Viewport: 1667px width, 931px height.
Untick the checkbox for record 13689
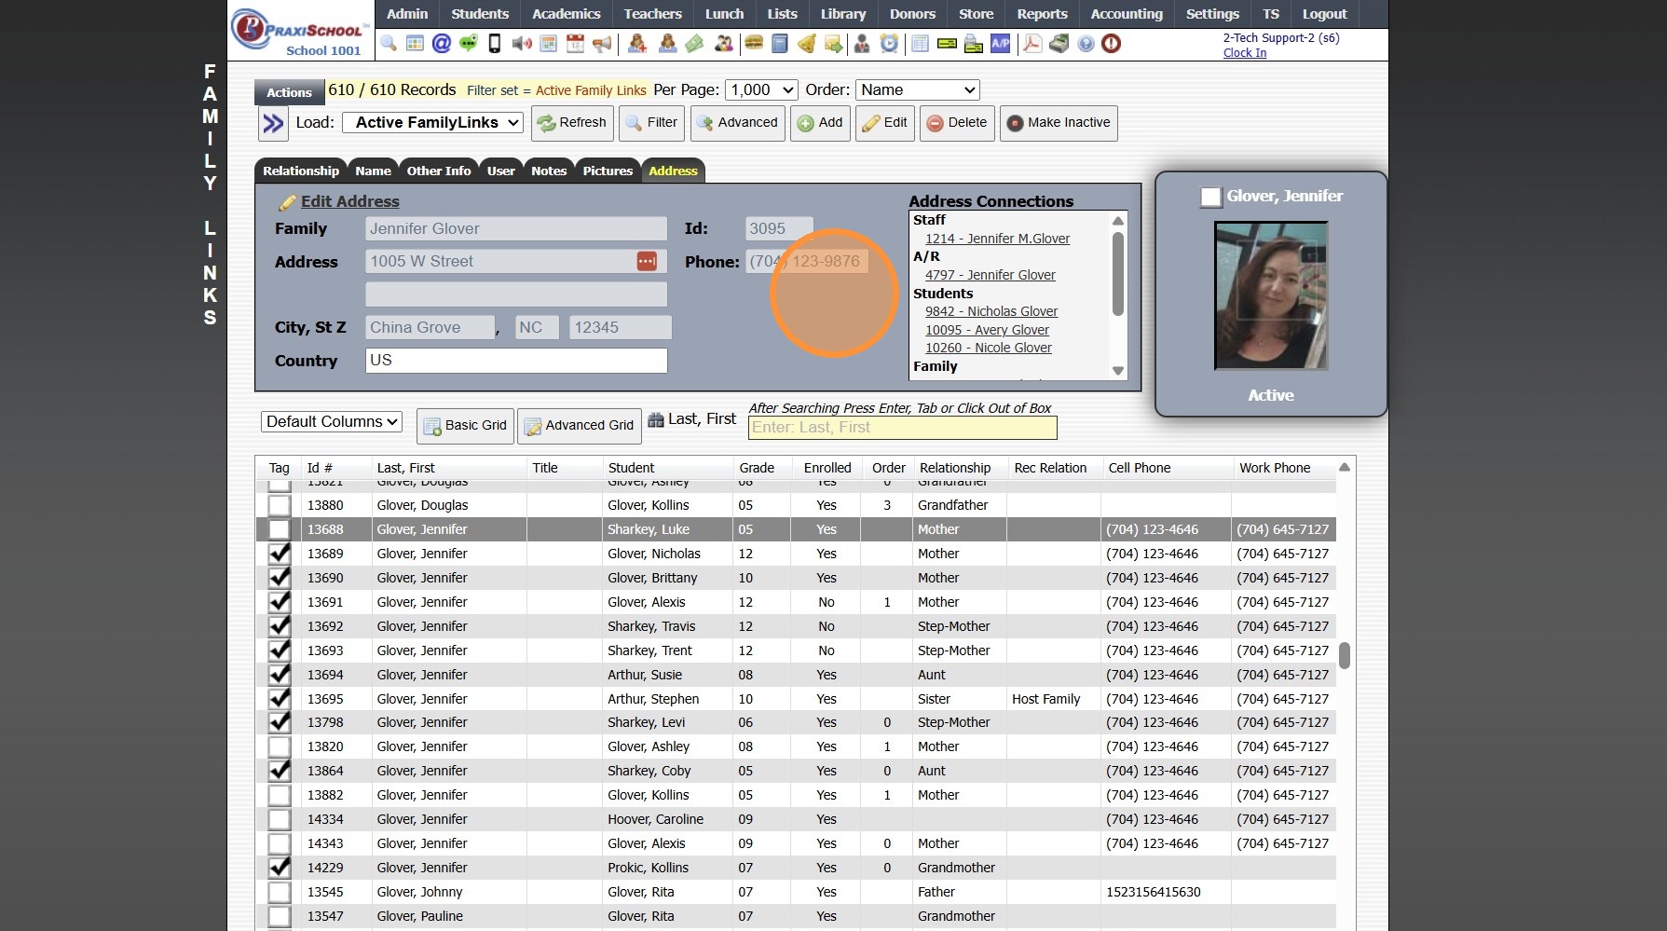pos(279,554)
